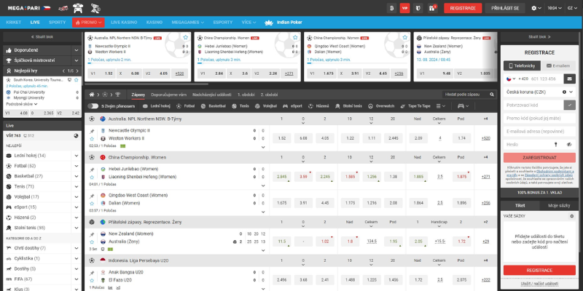The height and width of the screenshot is (291, 583).
Task: Favorite the Hebei Junlebao card star
Action: 295,38
